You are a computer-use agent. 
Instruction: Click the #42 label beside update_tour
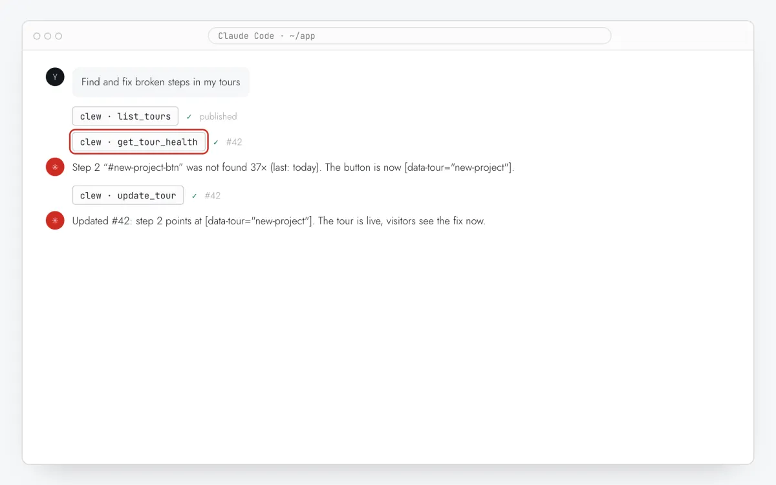pyautogui.click(x=213, y=196)
